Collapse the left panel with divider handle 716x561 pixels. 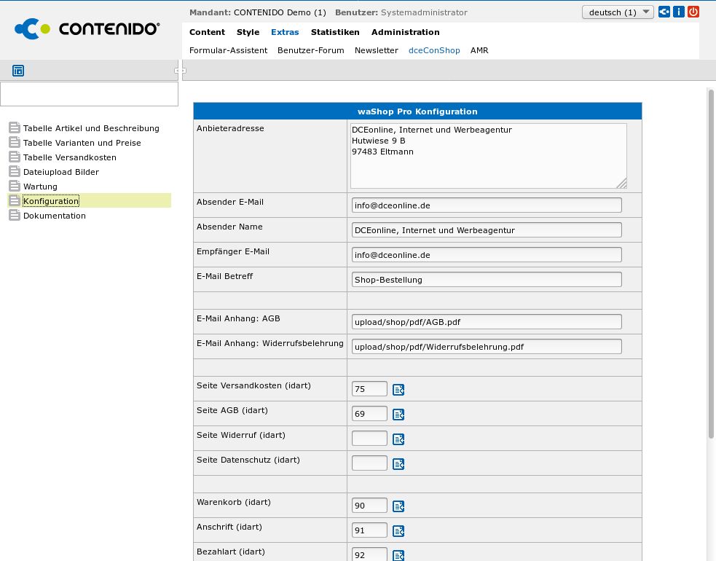coord(180,71)
